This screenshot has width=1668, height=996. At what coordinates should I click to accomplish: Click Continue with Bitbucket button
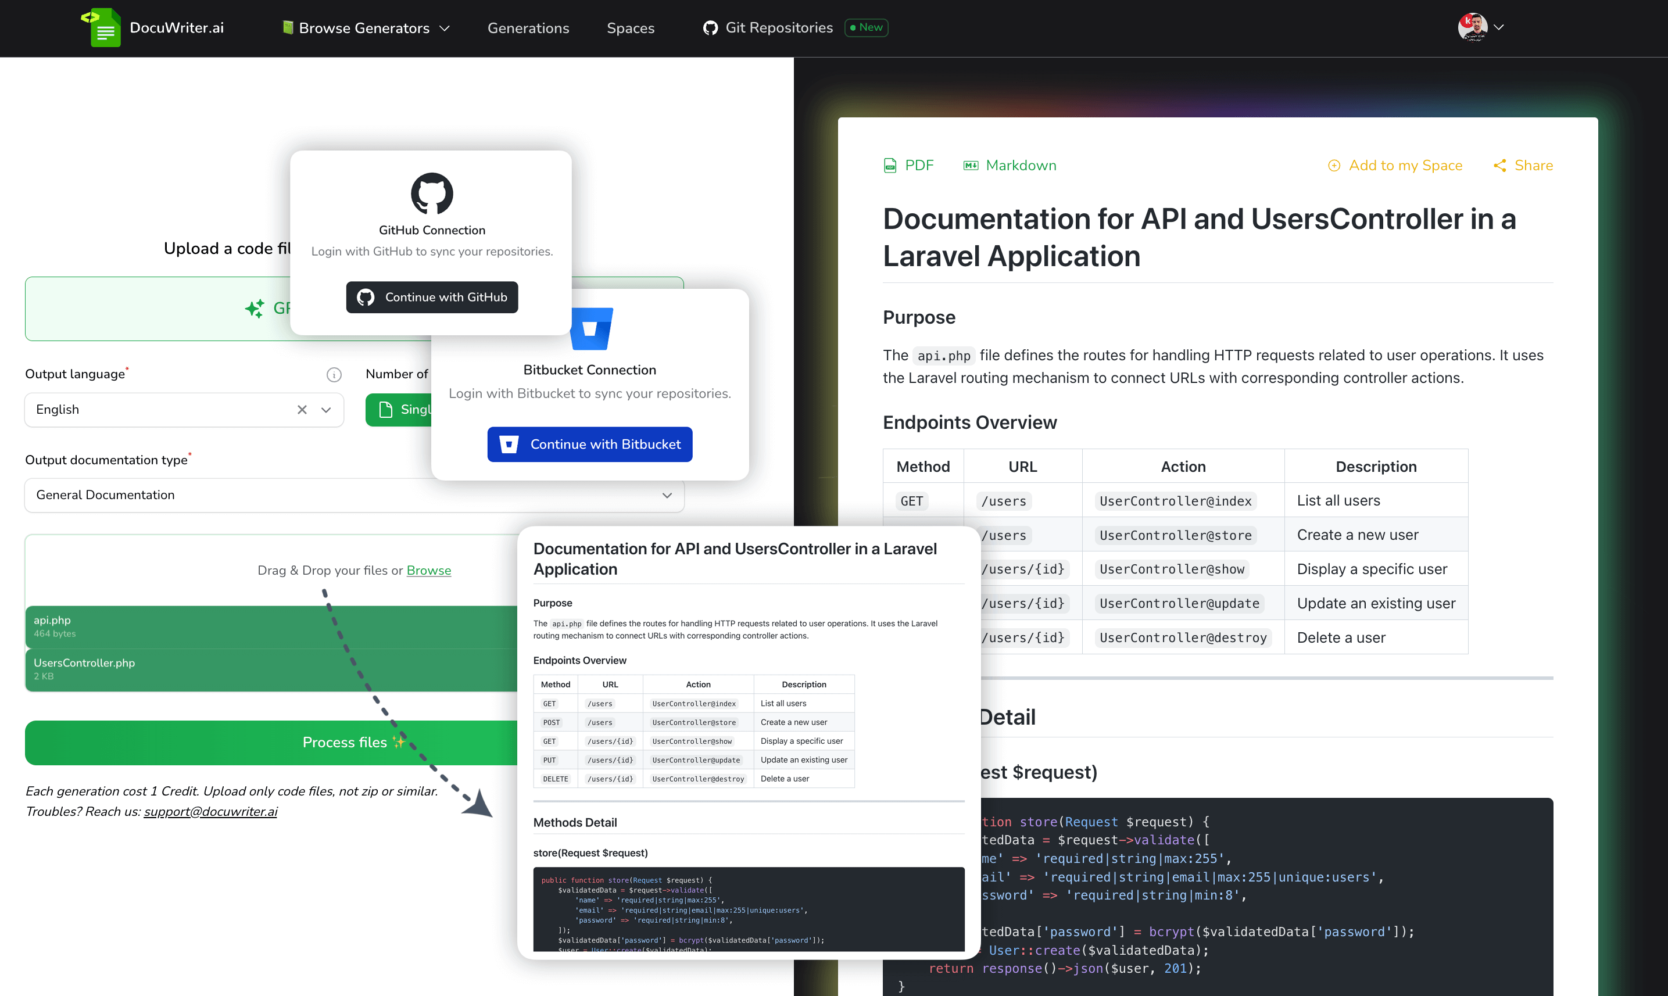[589, 443]
